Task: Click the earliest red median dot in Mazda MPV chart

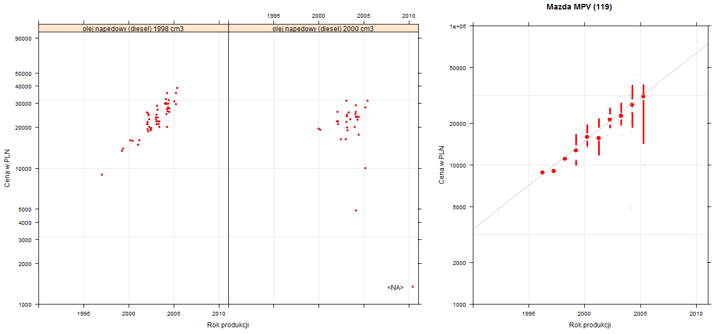Action: click(542, 173)
